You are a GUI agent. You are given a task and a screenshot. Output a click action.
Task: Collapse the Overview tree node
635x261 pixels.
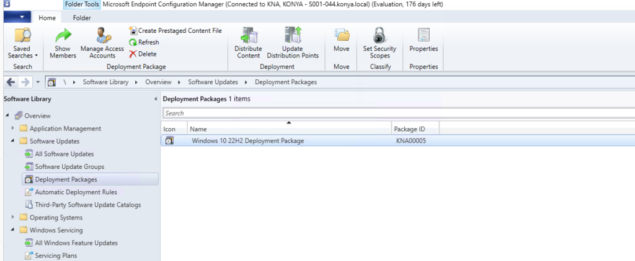click(7, 116)
